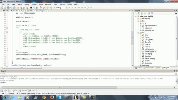This screenshot has width=178, height=100.
Task: Pin or auto-hide the Output panel
Action: (175, 71)
